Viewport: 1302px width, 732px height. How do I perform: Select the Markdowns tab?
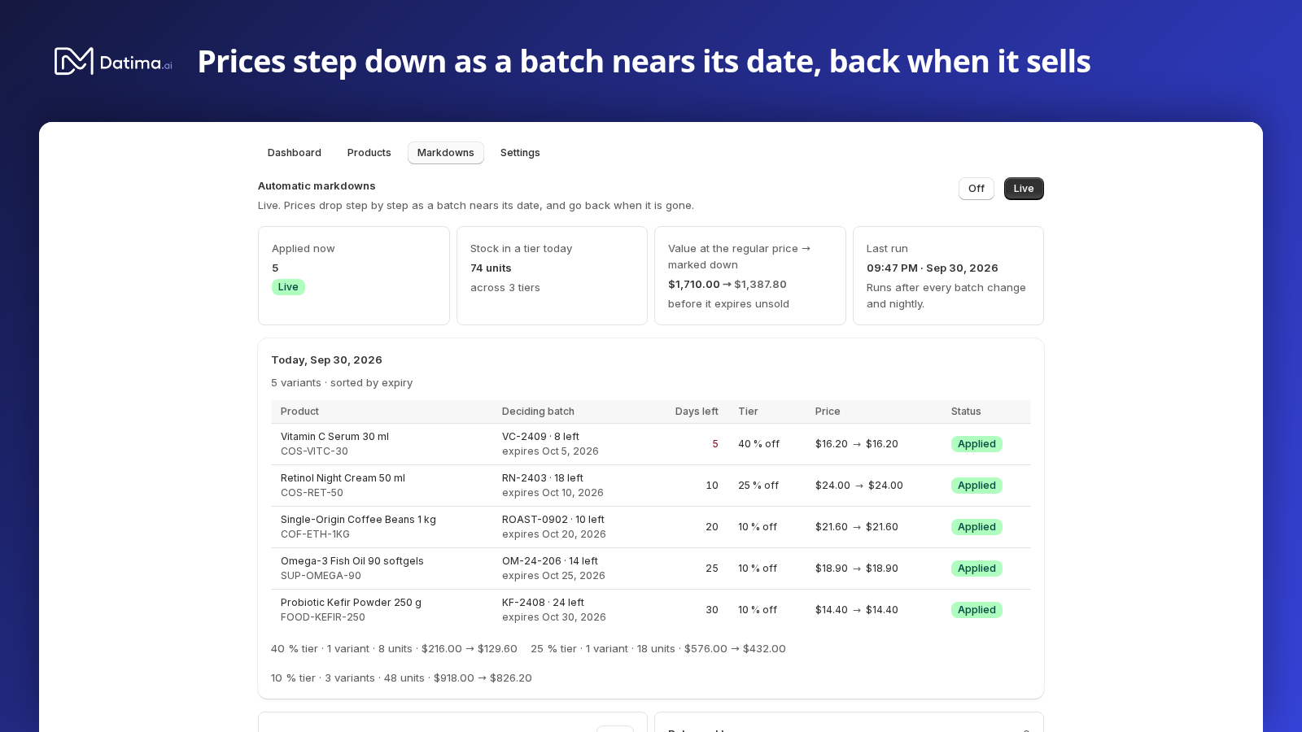tap(446, 153)
